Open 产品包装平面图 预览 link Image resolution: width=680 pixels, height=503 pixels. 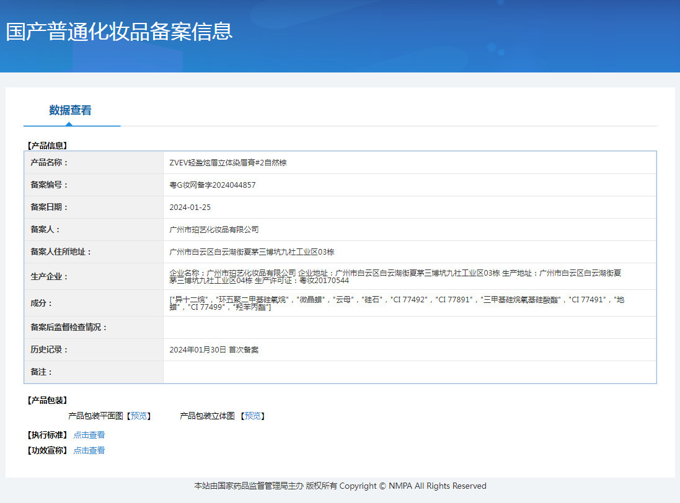tap(139, 416)
